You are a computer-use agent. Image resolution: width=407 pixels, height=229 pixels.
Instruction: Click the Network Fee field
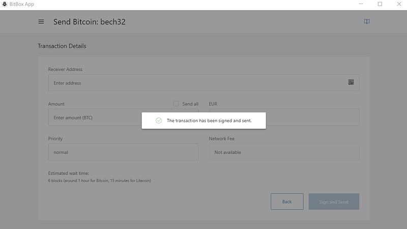(284, 152)
